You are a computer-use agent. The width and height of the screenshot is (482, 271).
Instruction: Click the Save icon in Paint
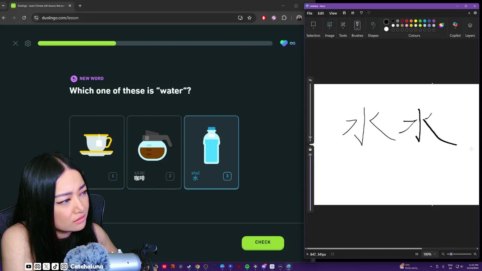coord(344,13)
